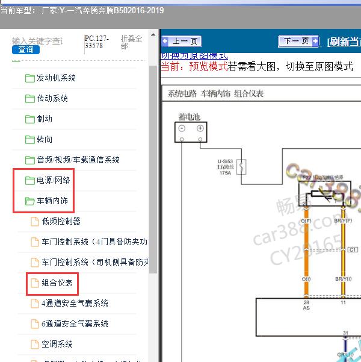Click the folder icon beside 电源/网络

tap(29, 181)
